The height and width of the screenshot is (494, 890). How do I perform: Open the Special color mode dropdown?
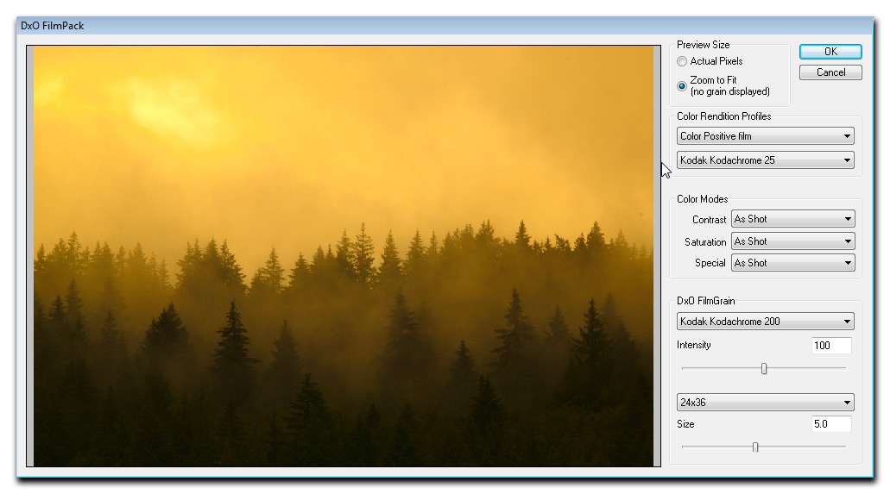pyautogui.click(x=793, y=263)
